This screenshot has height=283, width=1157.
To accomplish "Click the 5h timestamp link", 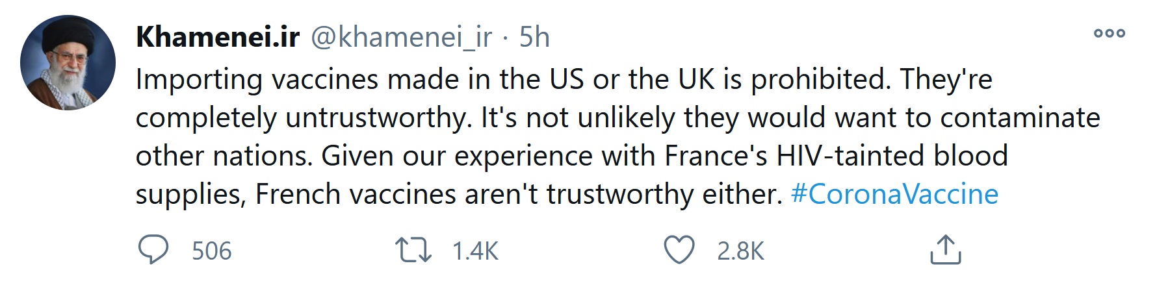I will click(x=534, y=38).
